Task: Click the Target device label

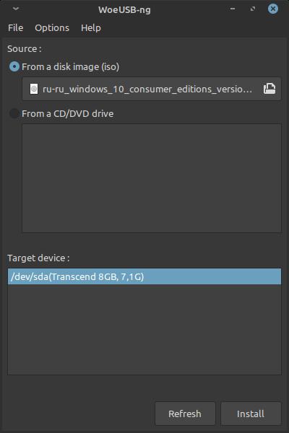Action: click(x=38, y=258)
